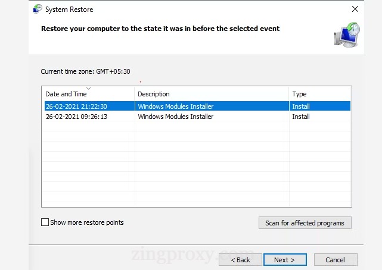
Task: Click Windows Modules Installer in 09:26:13 row
Action: click(175, 117)
